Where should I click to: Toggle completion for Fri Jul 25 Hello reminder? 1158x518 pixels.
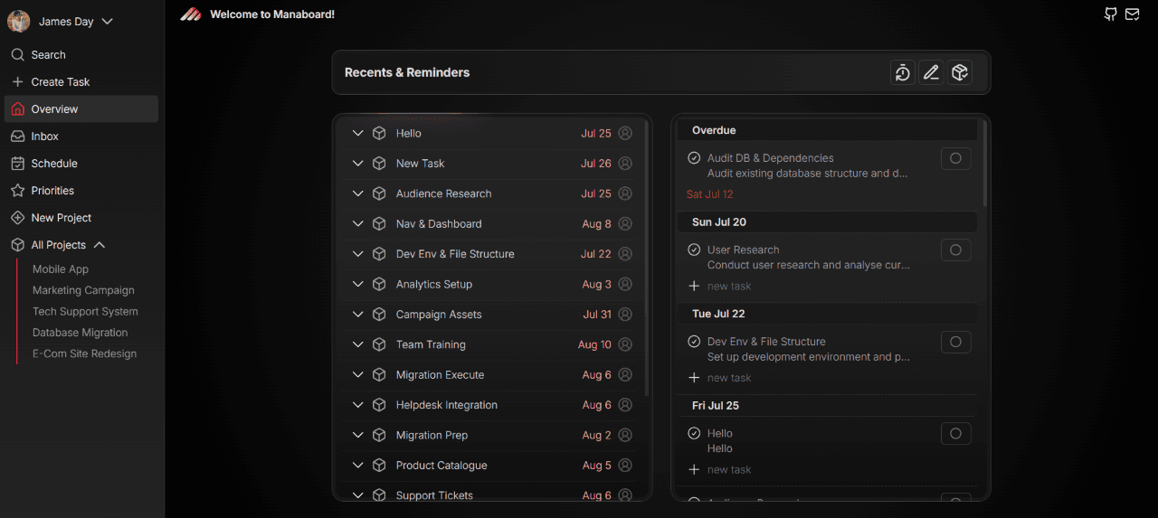(955, 434)
